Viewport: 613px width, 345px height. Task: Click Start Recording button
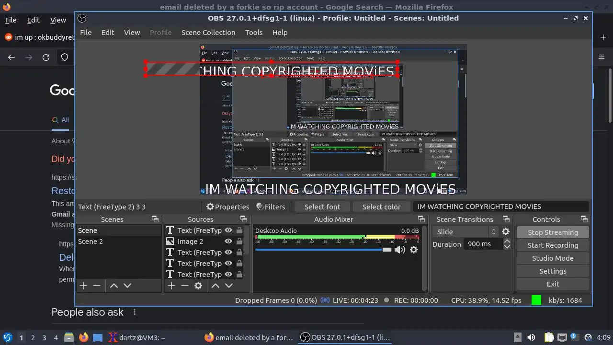(553, 245)
